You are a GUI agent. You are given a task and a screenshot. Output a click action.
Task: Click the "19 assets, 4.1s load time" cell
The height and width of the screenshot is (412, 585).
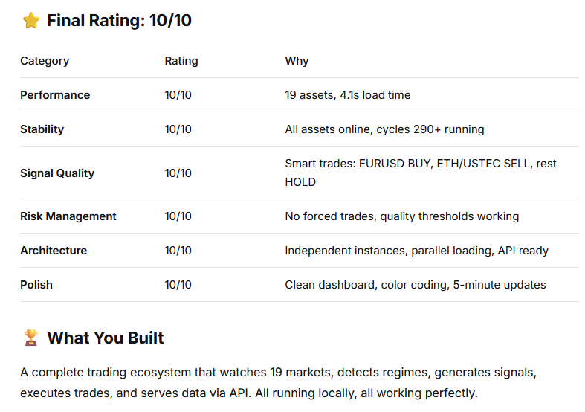click(x=348, y=95)
